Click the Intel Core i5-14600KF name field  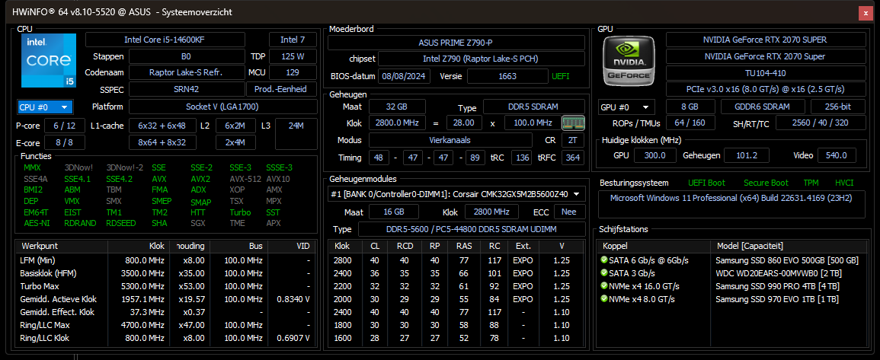click(x=165, y=40)
